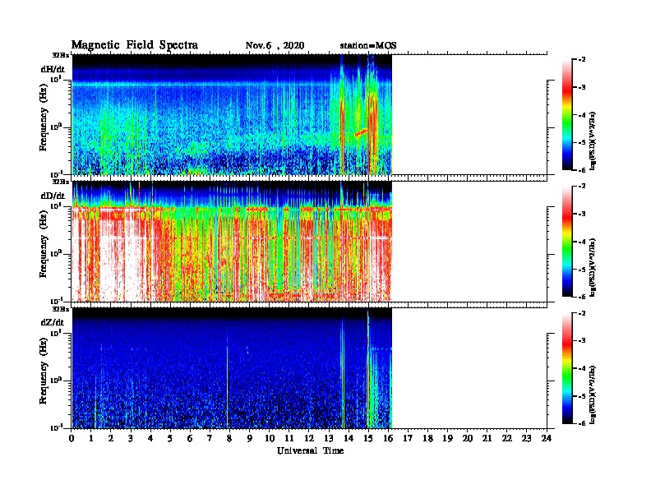
Task: Click hour "22" on Universal Time axis
Action: coord(507,439)
